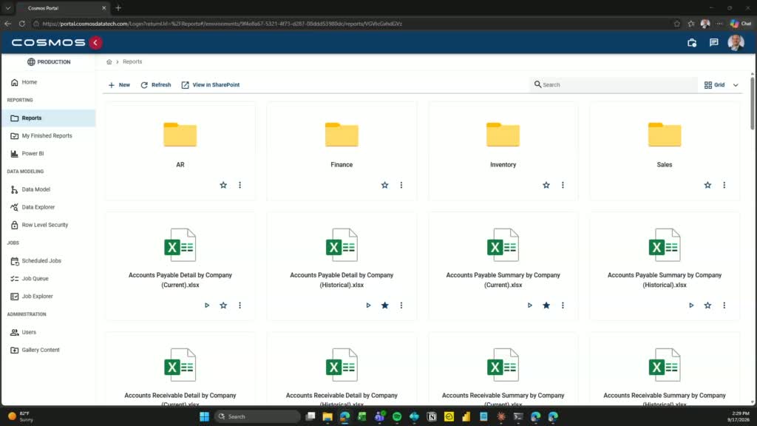
Task: Open more options menu for Sales folder
Action: (724, 185)
